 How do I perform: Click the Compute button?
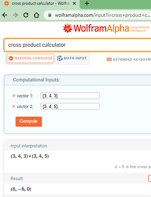tap(29, 122)
